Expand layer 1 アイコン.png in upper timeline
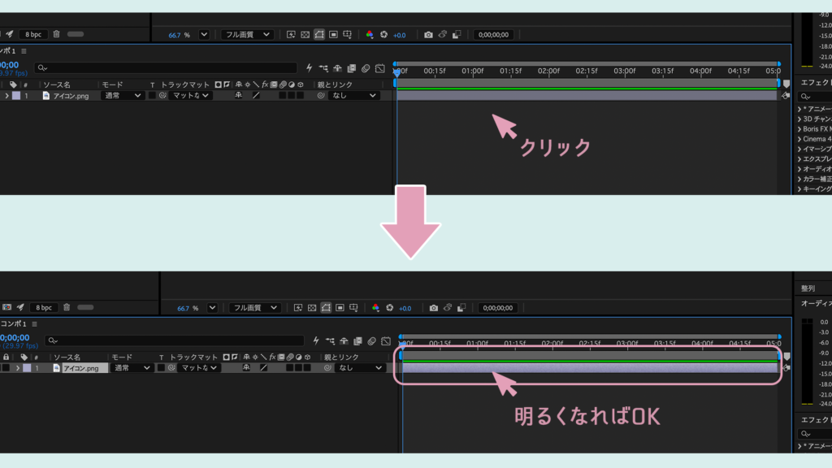832x468 pixels. 6,96
